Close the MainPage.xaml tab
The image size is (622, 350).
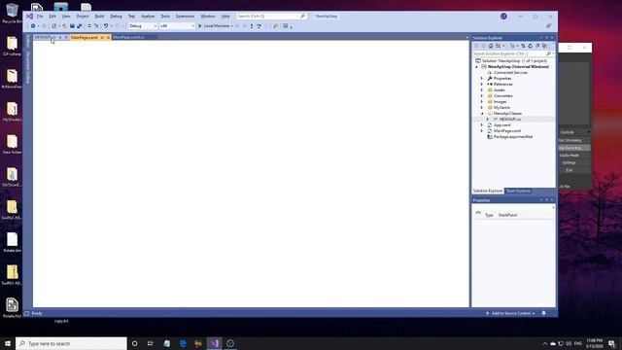[x=108, y=37]
